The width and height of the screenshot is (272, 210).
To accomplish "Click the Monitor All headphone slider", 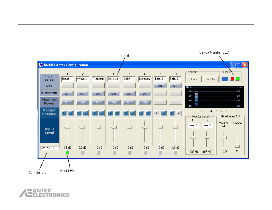I will point(224,138).
